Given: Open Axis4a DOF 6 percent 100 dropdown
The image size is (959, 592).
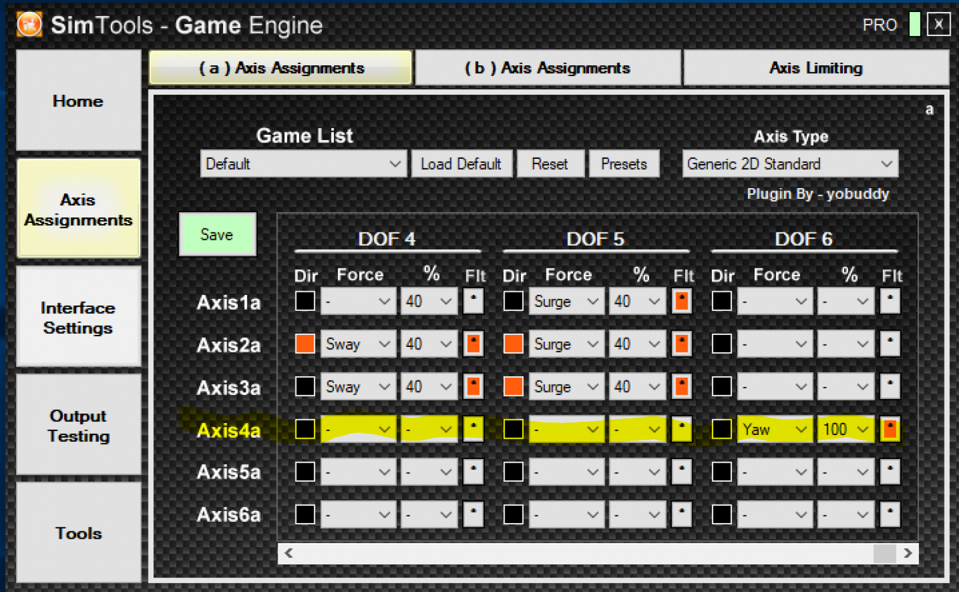Looking at the screenshot, I should (x=846, y=429).
